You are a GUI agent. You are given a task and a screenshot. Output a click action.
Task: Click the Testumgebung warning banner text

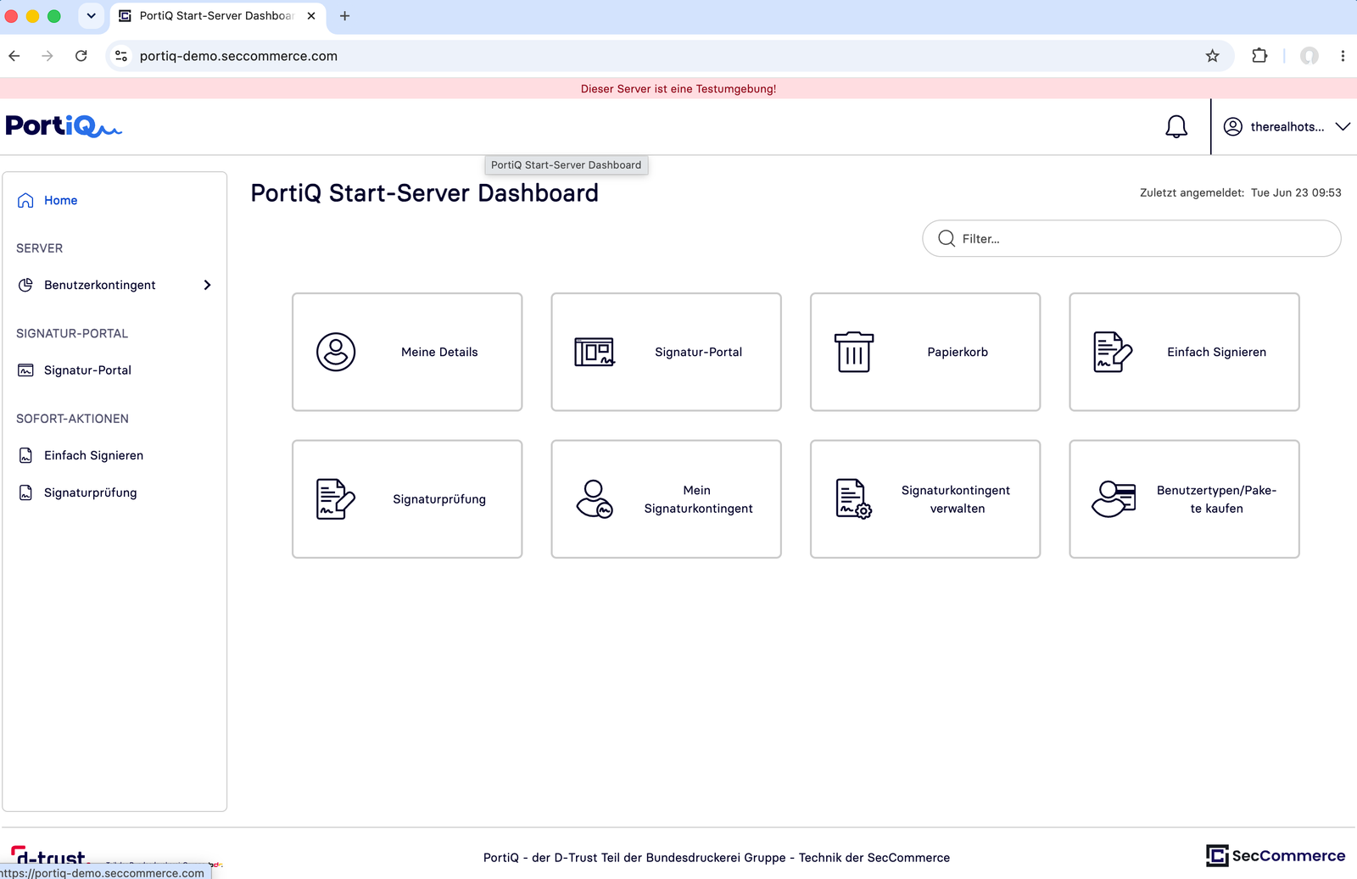[678, 89]
